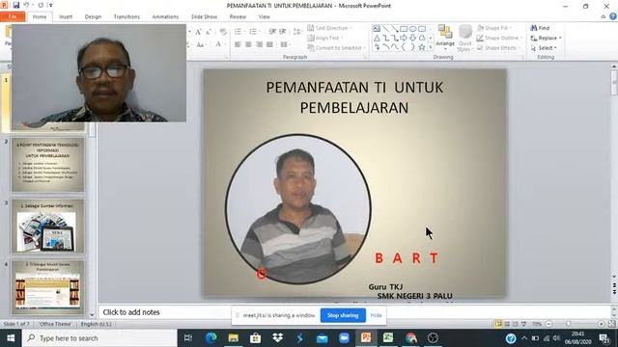Click the Undo icon in the title bar
618x347 pixels.
(x=26, y=5)
